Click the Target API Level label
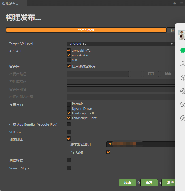185x191 pixels. coord(21,44)
